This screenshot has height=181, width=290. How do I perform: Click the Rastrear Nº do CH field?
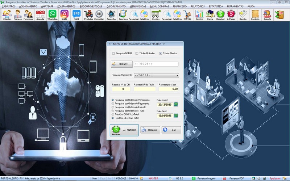121,89
